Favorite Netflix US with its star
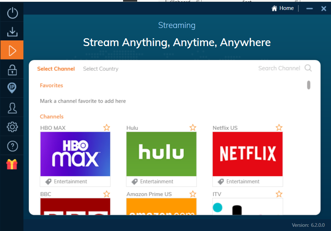331x231 pixels. (279, 128)
